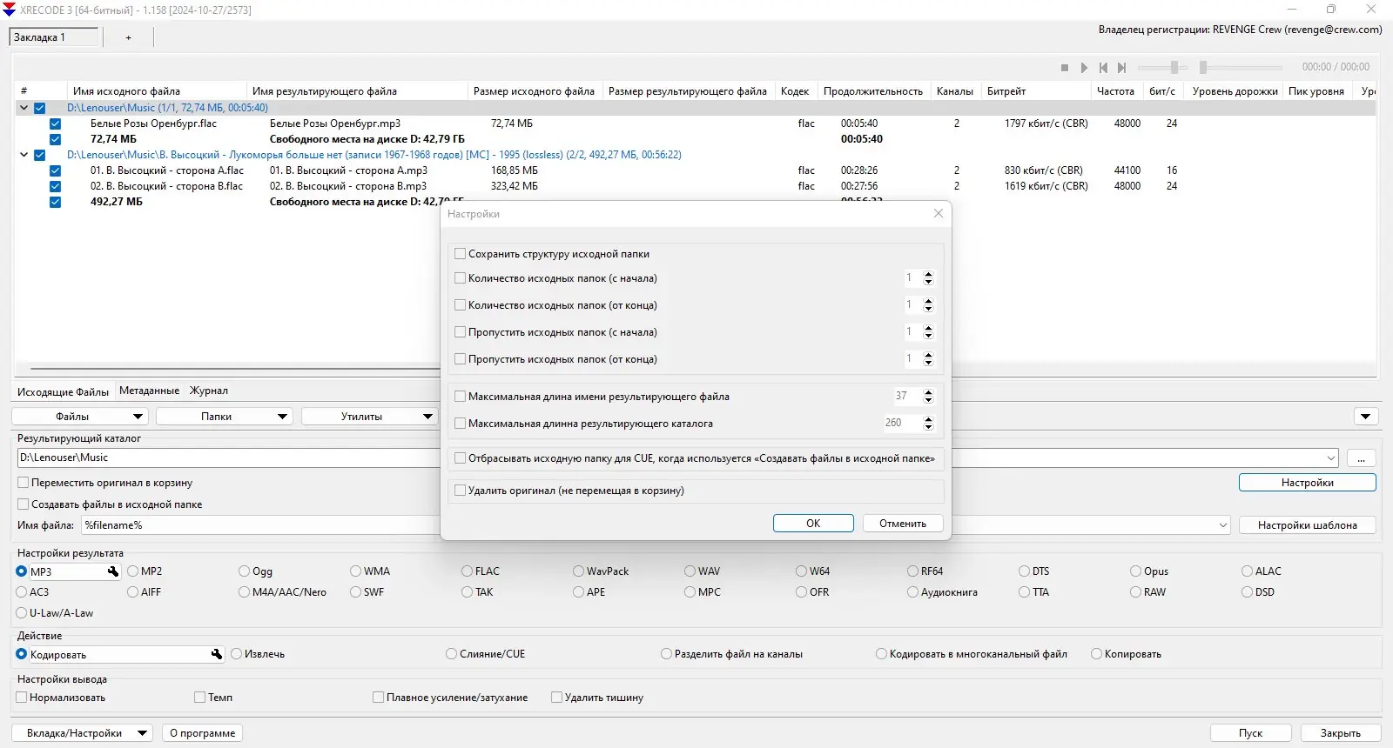Open Кодировать action settings wrench icon
Image resolution: width=1393 pixels, height=748 pixels.
[217, 654]
